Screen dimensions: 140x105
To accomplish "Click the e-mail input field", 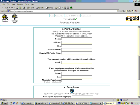I will click(x=77, y=62).
